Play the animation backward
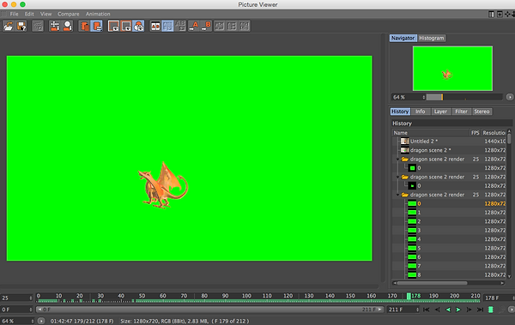515x325 pixels. pos(448,310)
